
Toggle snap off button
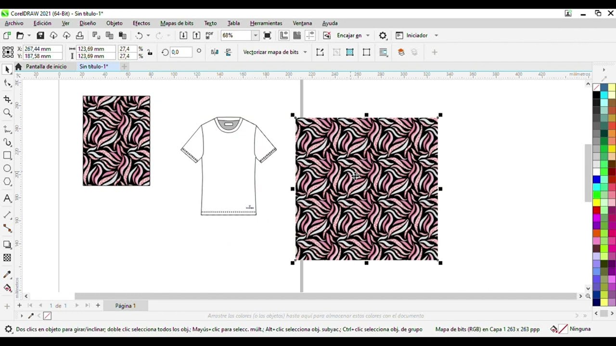[x=327, y=35]
